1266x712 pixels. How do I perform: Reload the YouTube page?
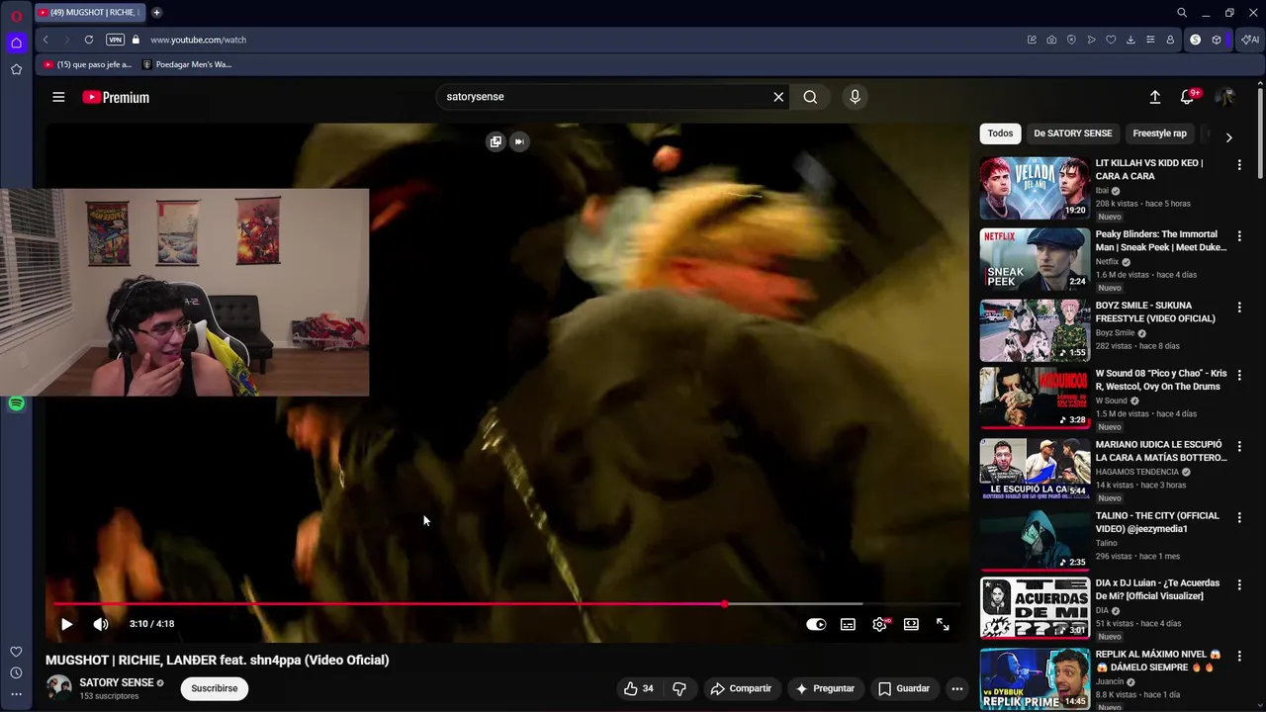[x=89, y=40]
